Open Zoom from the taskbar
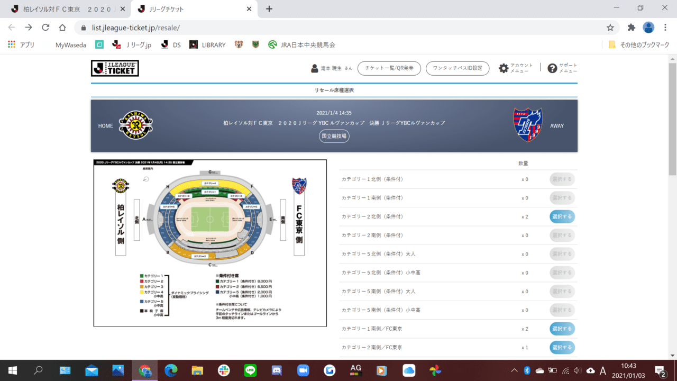 (x=303, y=370)
